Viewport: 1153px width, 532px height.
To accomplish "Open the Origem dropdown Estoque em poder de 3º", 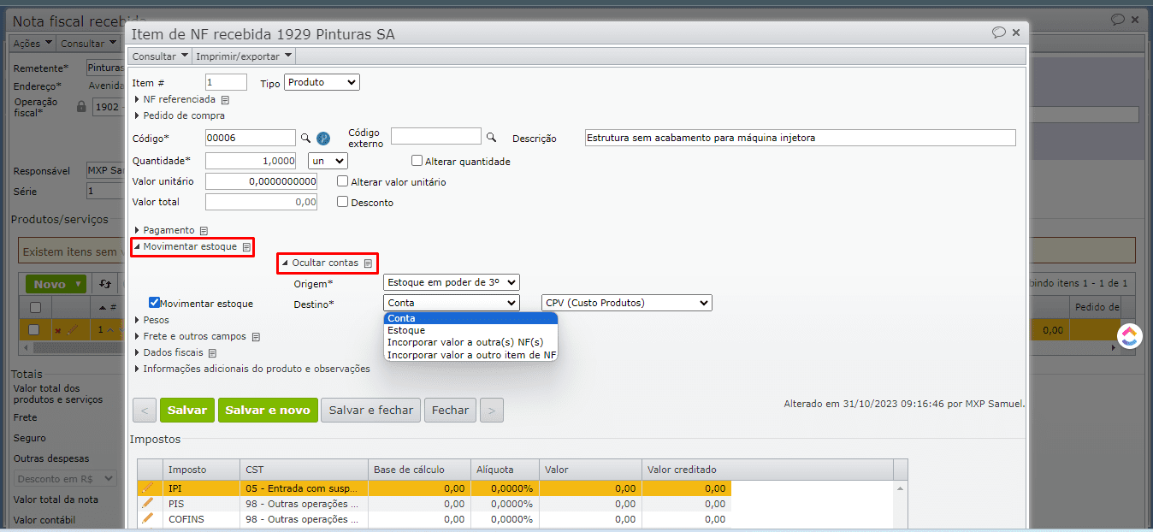I will click(452, 282).
